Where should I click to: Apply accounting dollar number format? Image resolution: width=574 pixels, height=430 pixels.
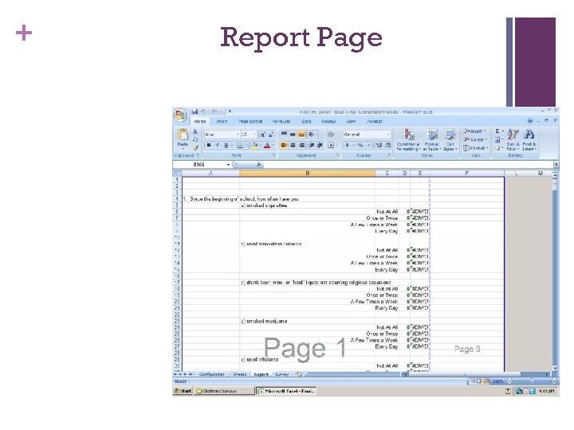click(348, 146)
